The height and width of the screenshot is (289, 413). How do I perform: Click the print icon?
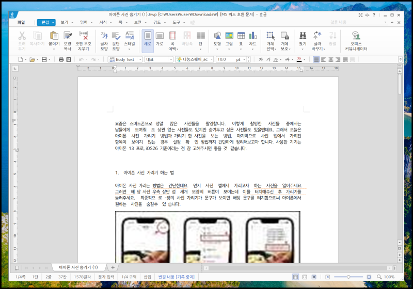pyautogui.click(x=61, y=59)
